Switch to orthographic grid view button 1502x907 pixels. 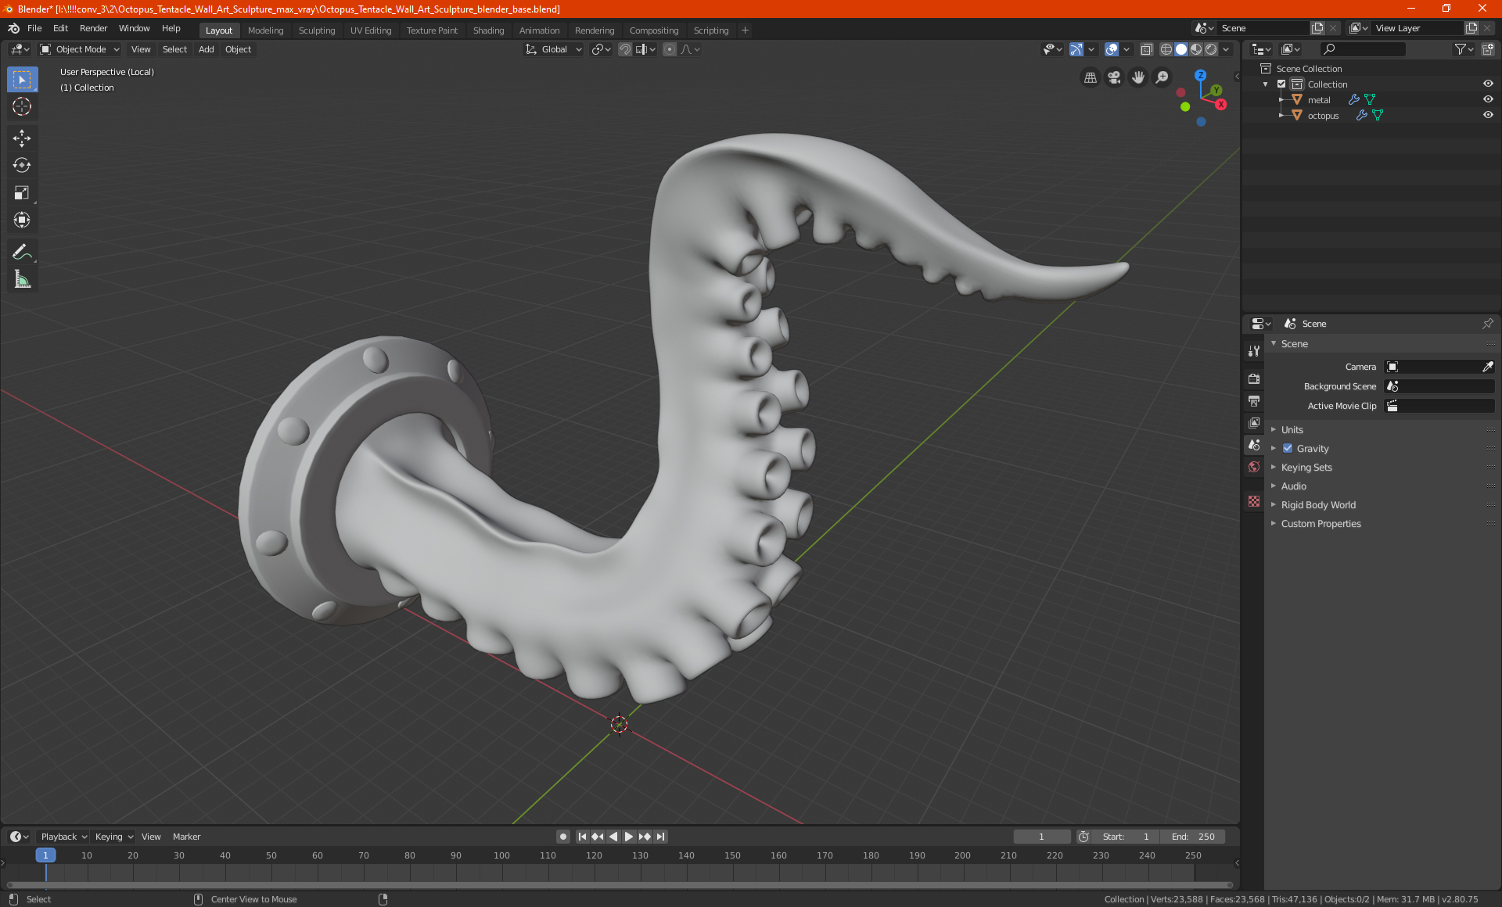tap(1090, 77)
